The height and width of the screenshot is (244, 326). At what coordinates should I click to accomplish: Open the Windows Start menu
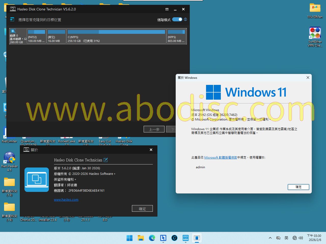tap(129, 238)
